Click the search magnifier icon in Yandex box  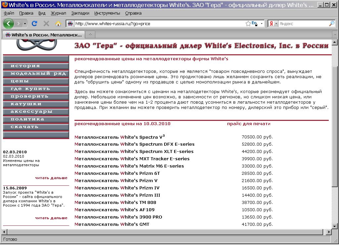click(331, 24)
